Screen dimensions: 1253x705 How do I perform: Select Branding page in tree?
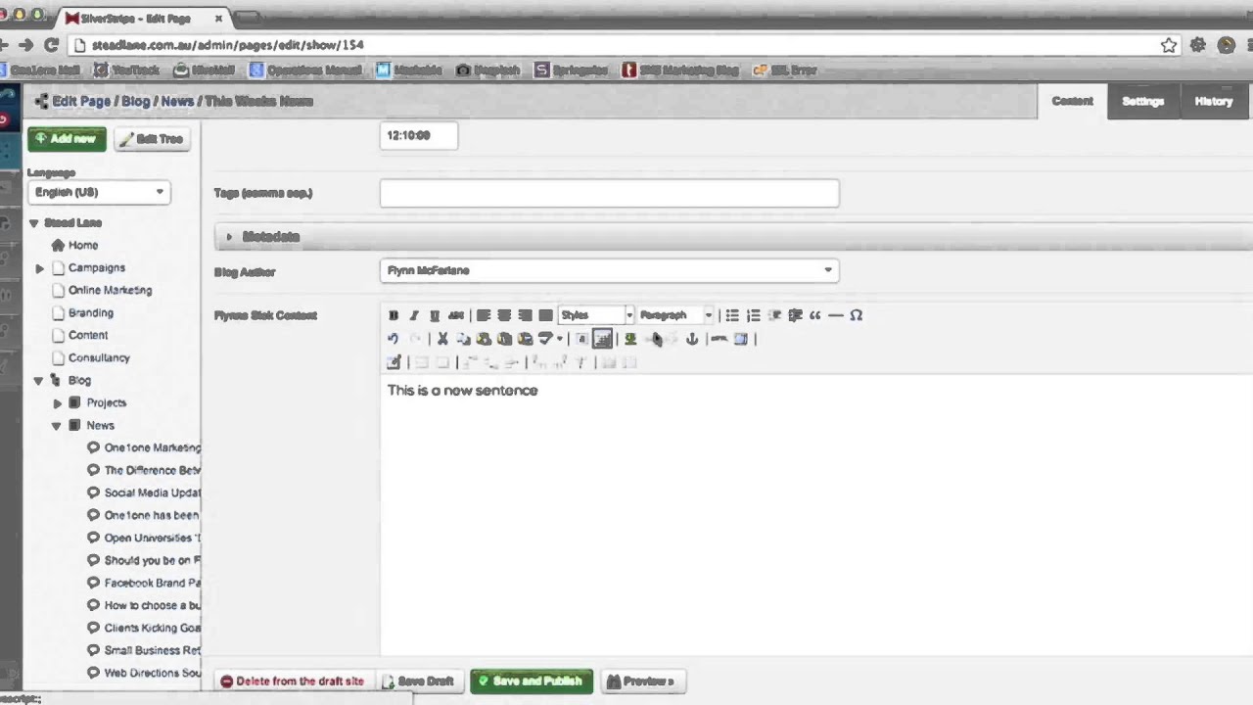[x=91, y=313]
